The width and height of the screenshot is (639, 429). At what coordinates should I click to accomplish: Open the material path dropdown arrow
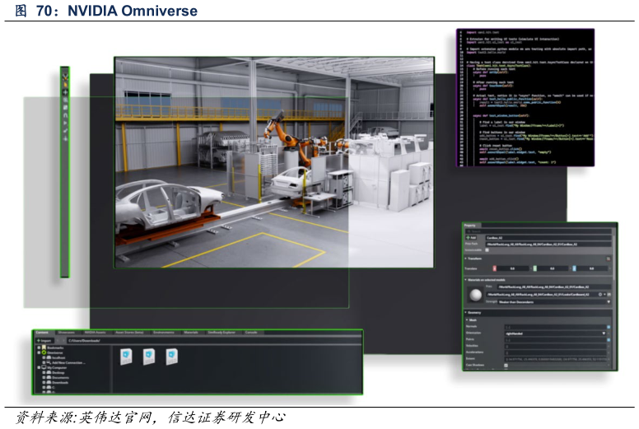(604, 294)
